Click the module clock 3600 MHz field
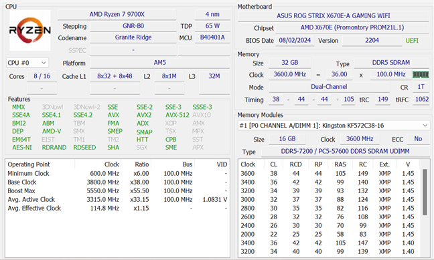 pyautogui.click(x=360, y=139)
